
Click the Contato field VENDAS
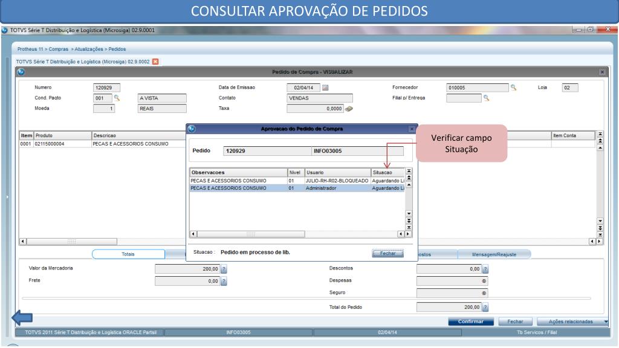(x=320, y=98)
